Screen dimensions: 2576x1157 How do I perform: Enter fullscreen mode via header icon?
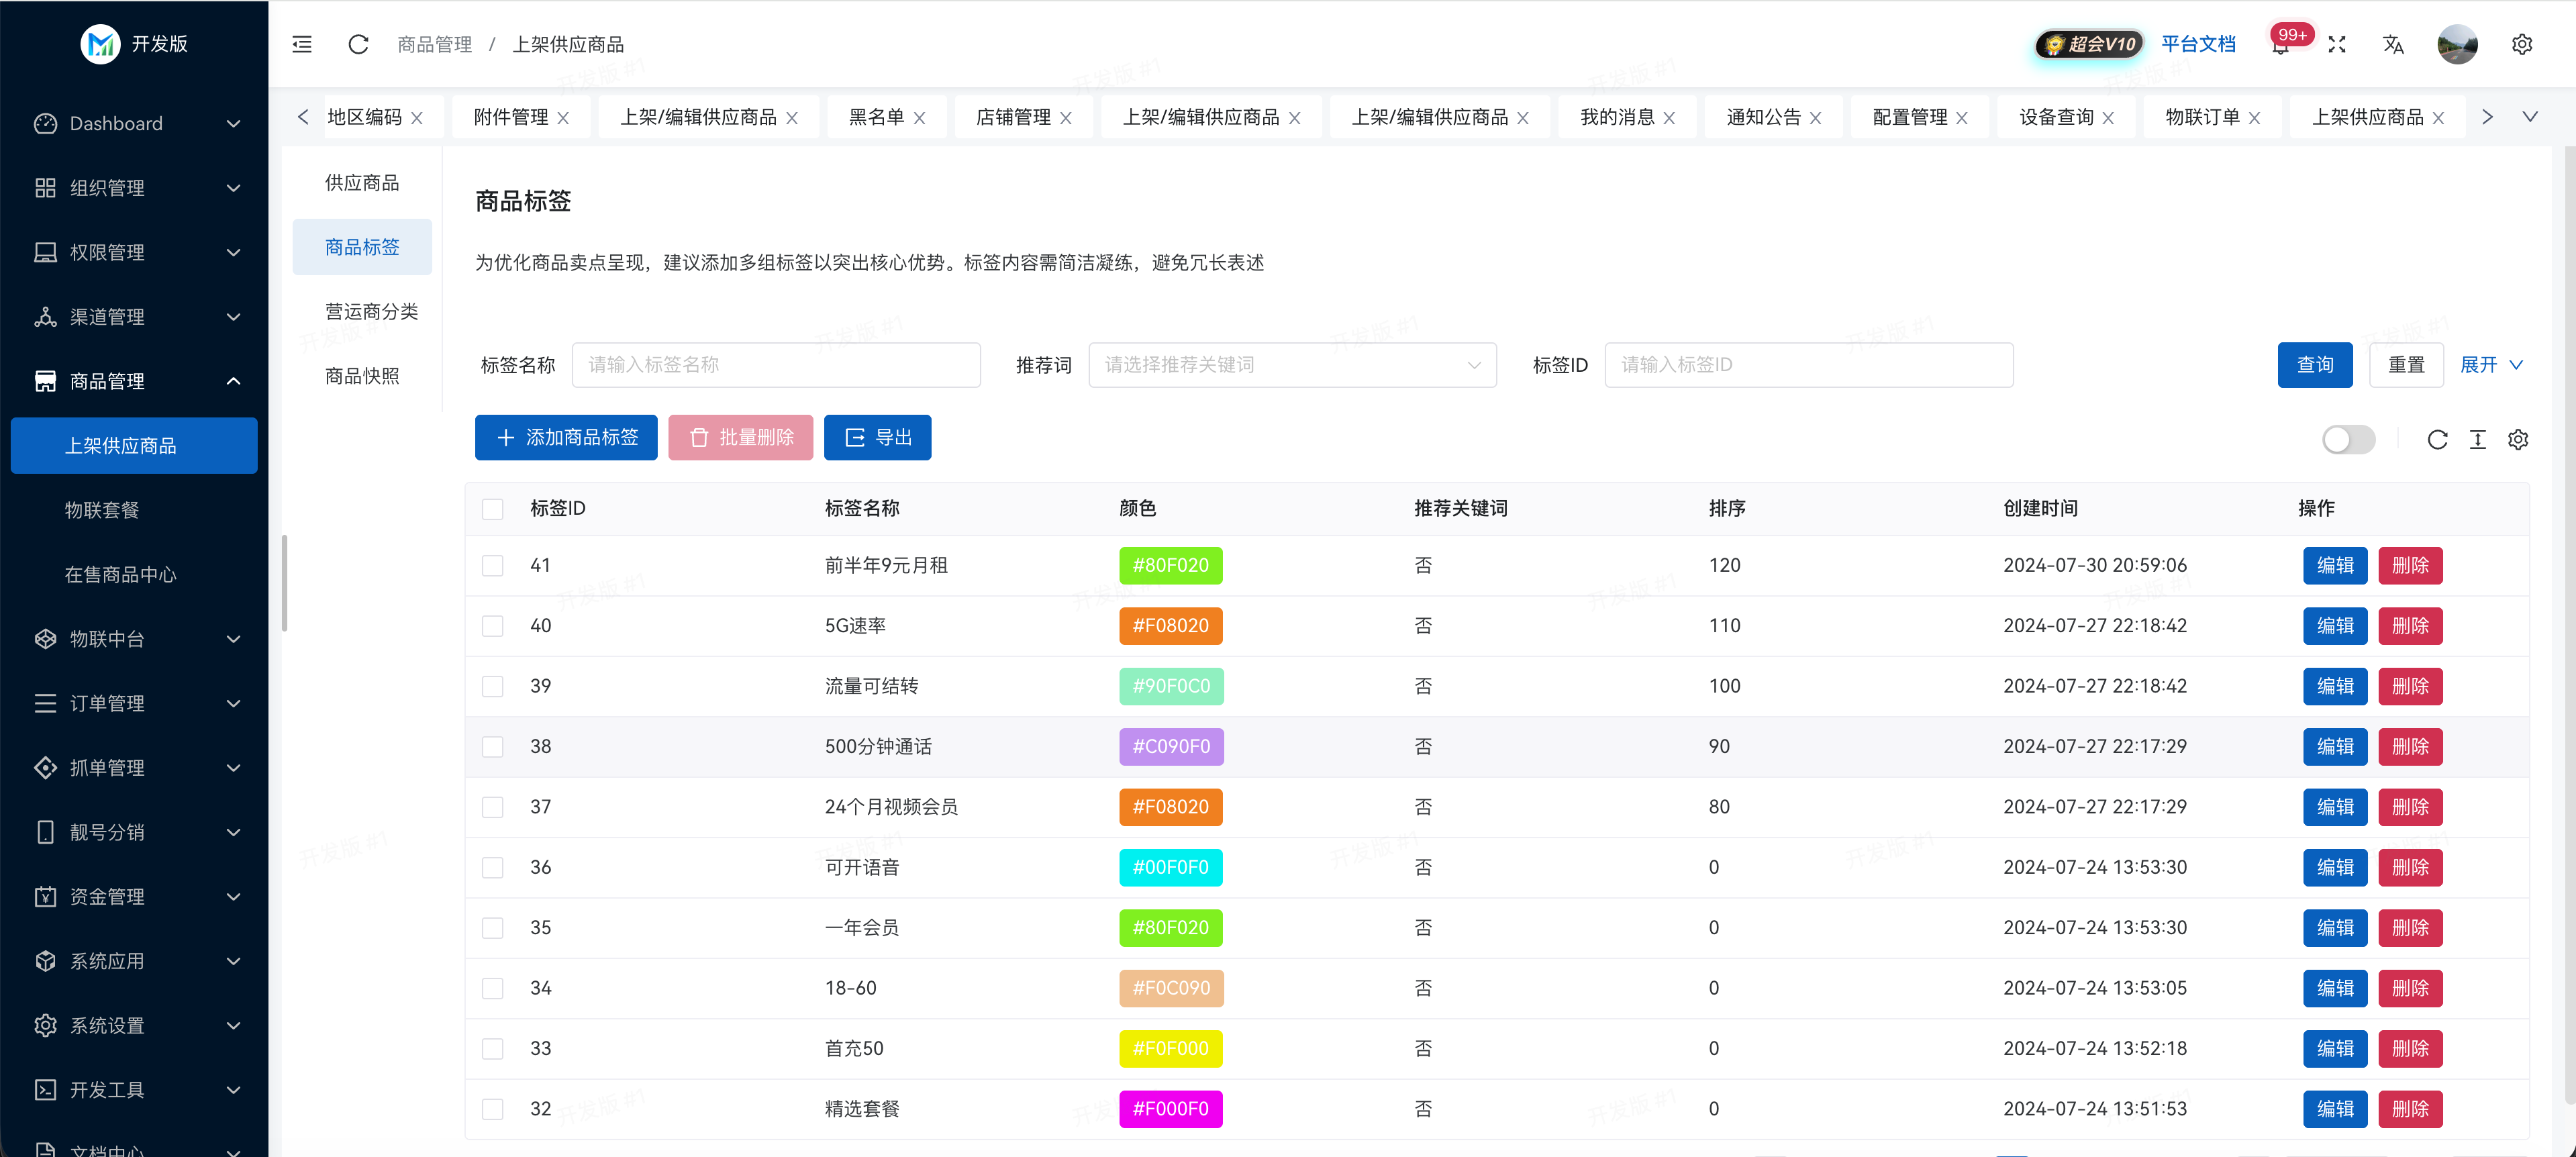(x=2337, y=44)
